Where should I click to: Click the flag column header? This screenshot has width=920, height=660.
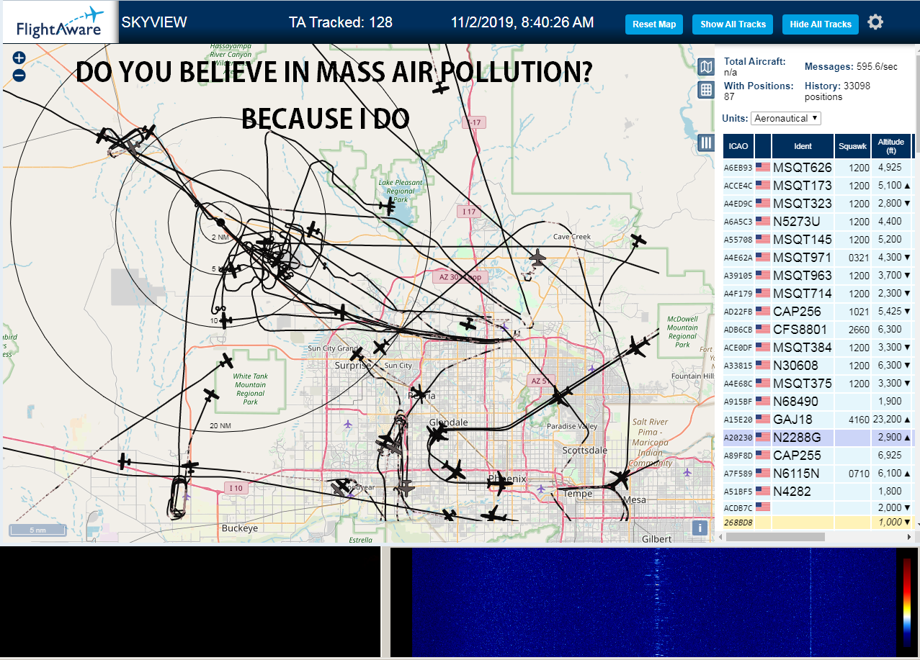point(763,146)
